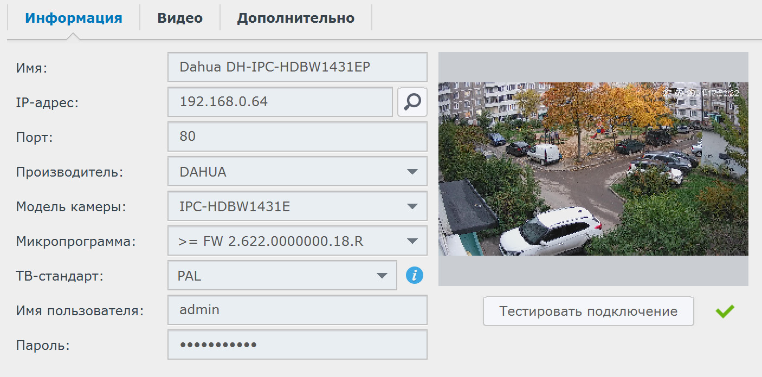Switch to the Информация tab
This screenshot has width=762, height=377.
coord(74,18)
